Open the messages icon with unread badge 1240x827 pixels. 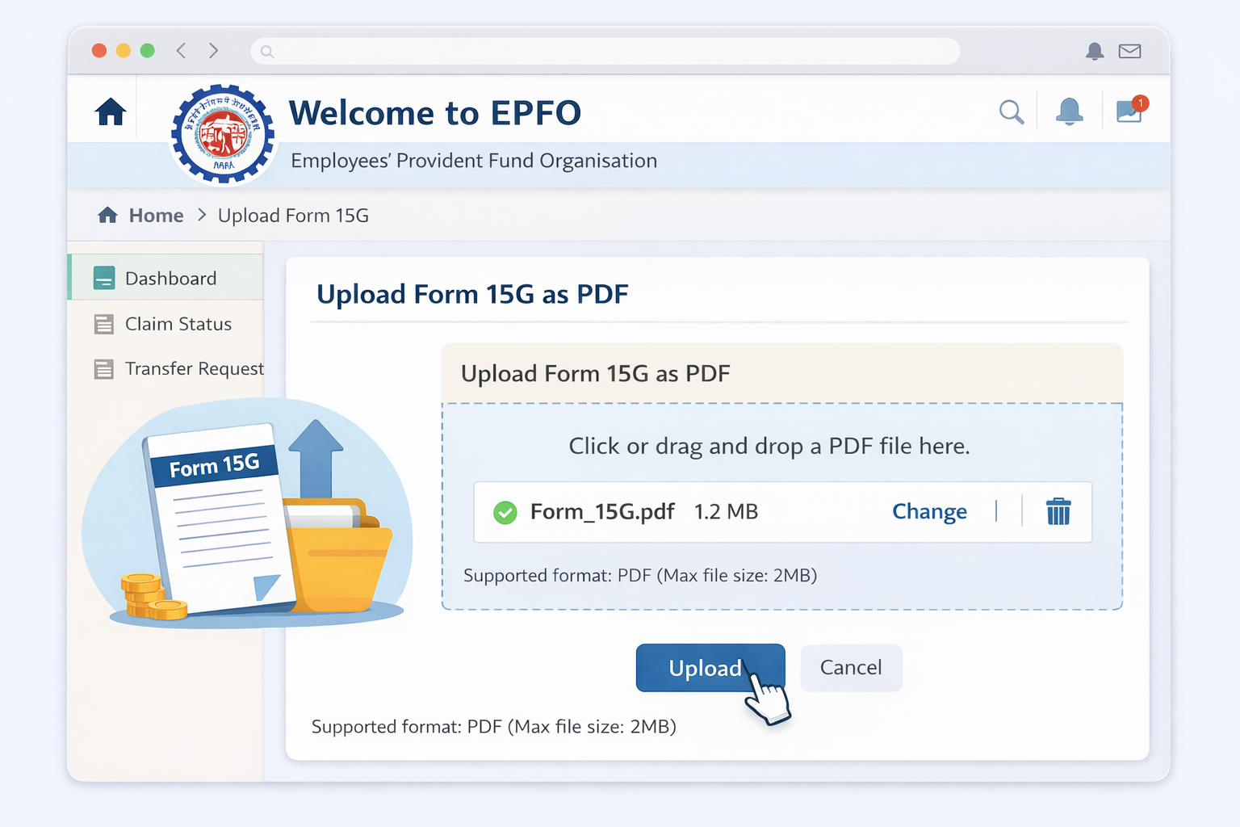[x=1128, y=112]
